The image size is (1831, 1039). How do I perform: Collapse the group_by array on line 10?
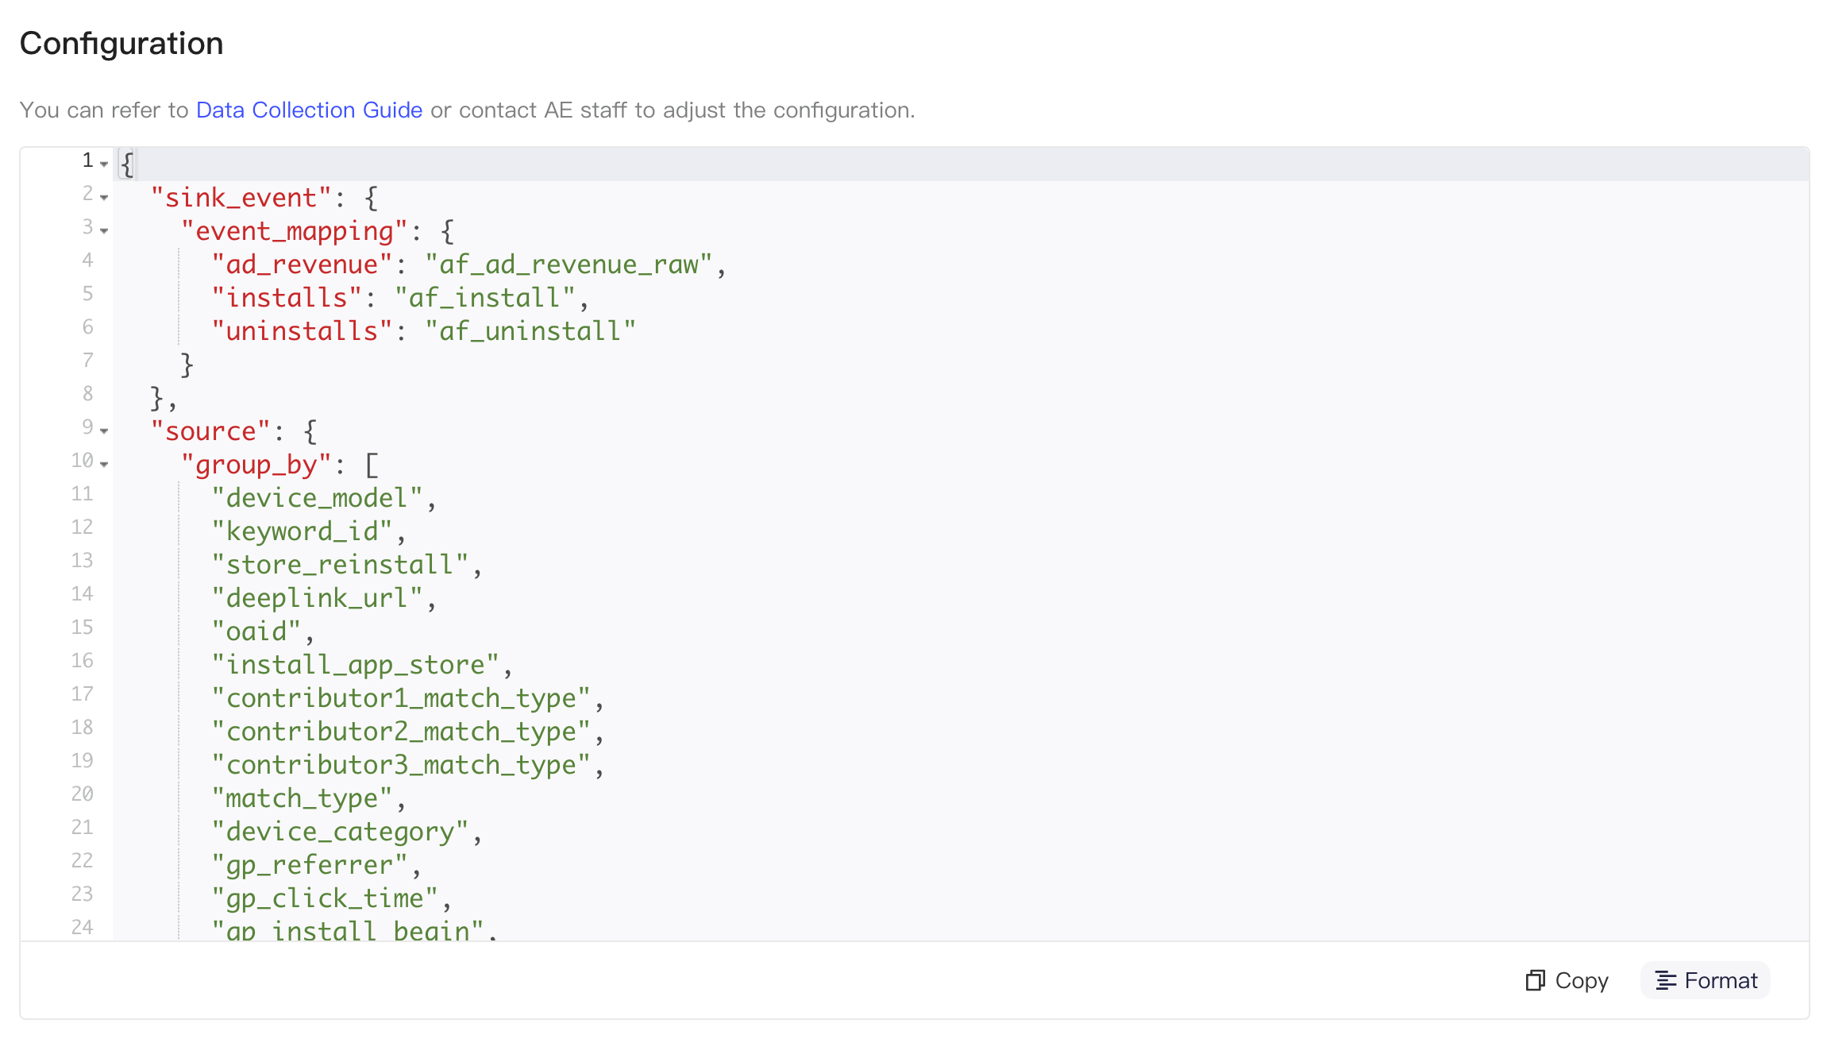pos(104,464)
